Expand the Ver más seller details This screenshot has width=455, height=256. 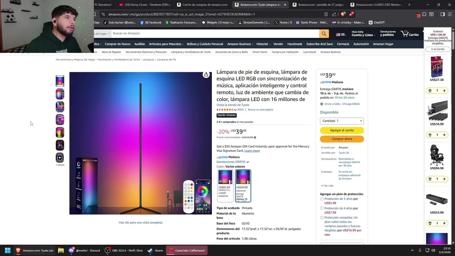pos(327,186)
